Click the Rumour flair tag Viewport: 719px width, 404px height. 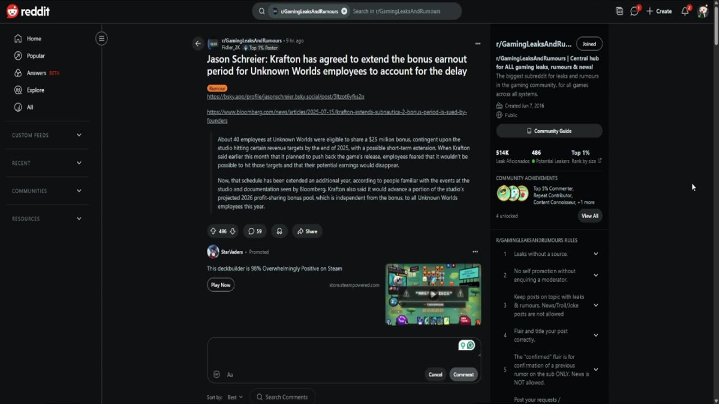(x=217, y=88)
